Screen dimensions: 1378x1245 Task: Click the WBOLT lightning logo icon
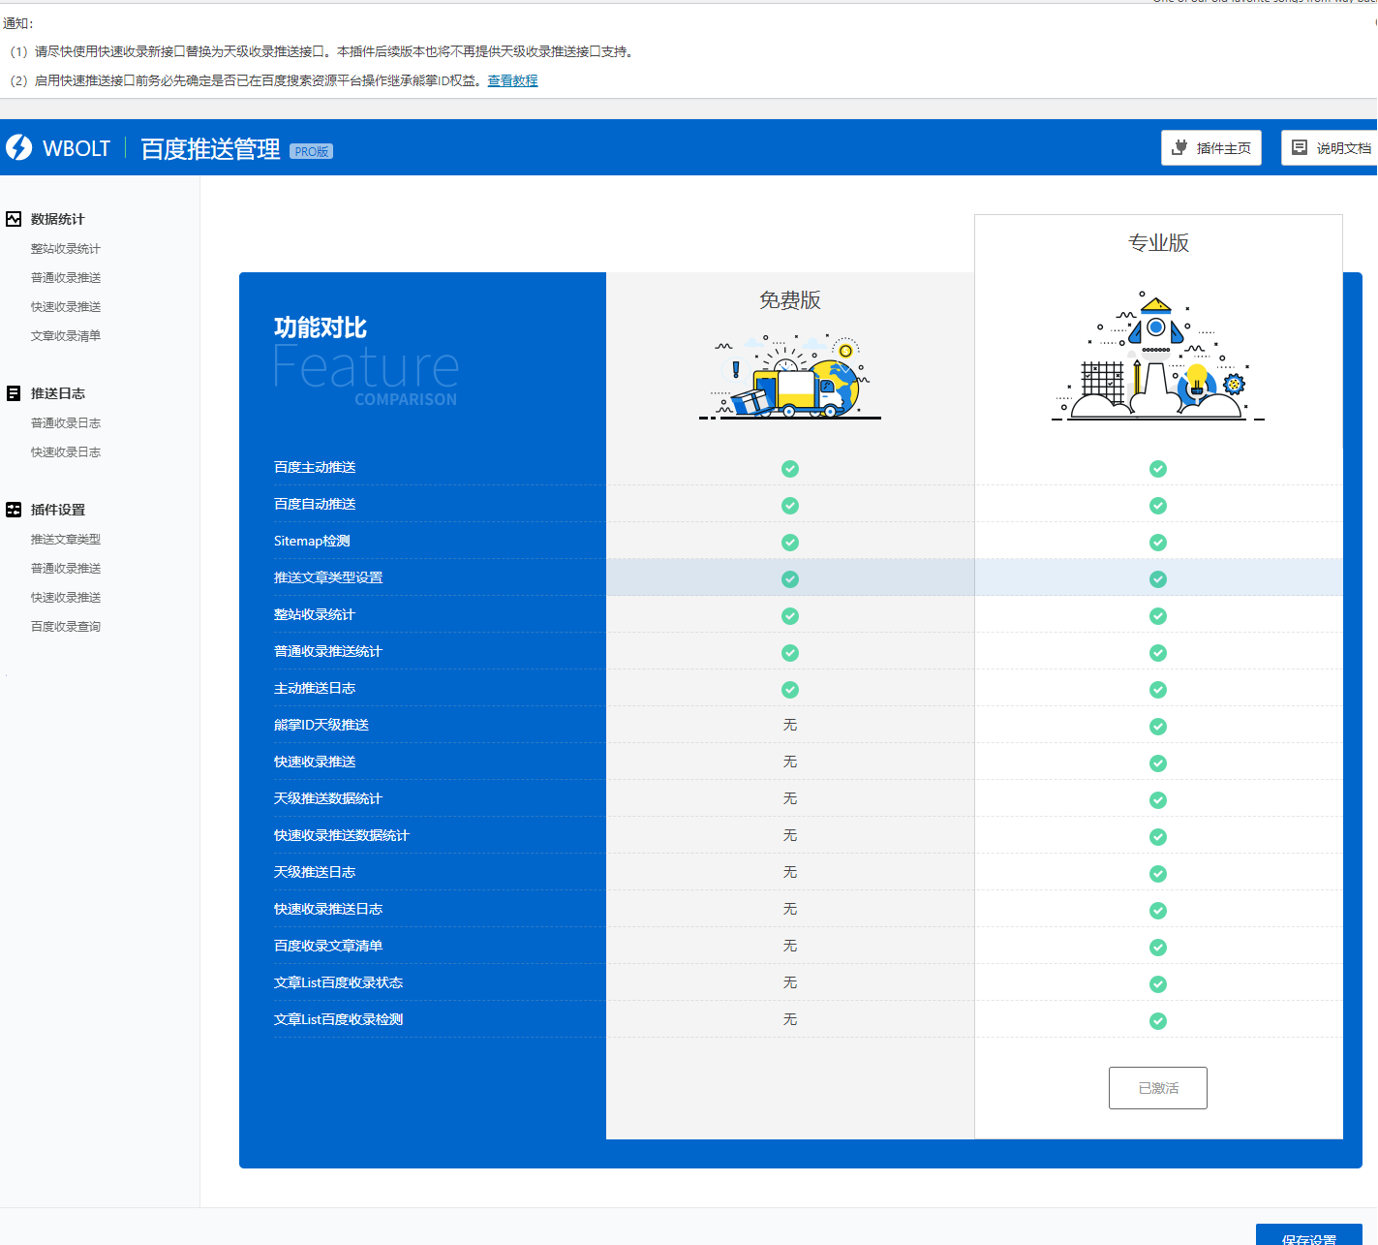pos(19,147)
